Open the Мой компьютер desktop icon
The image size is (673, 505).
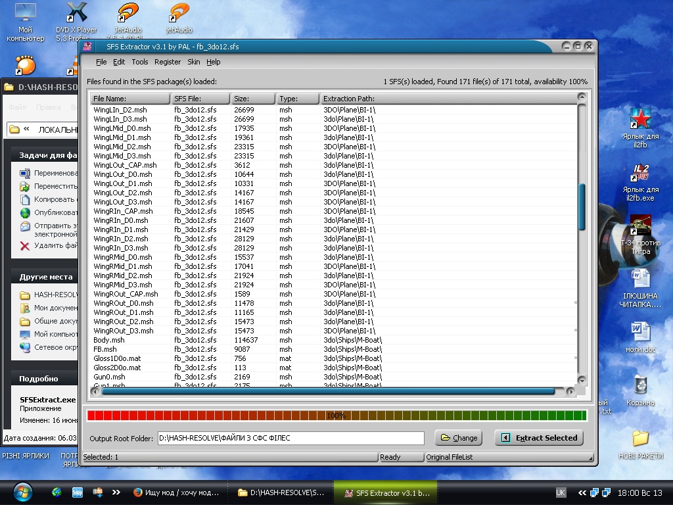[26, 22]
